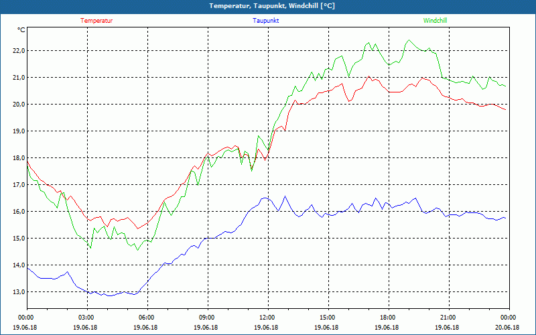Screen dimensions: 536x335
Task: Click the 22,0 y-axis value
Action: tap(19, 51)
